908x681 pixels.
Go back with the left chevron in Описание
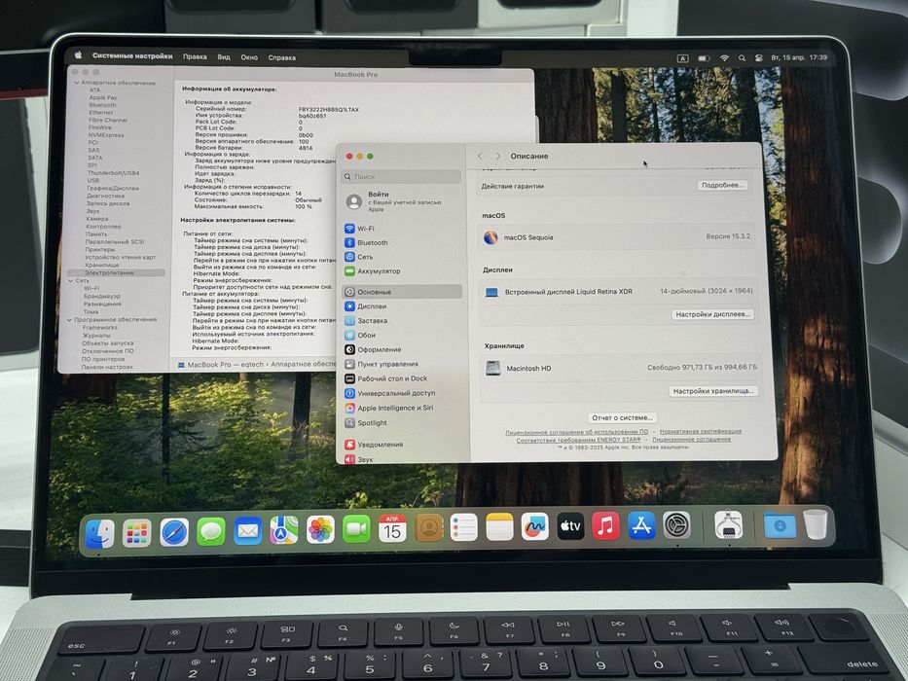click(480, 157)
